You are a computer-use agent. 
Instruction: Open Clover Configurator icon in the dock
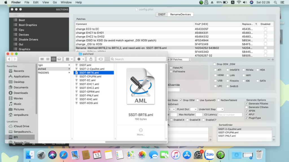pos(220,155)
